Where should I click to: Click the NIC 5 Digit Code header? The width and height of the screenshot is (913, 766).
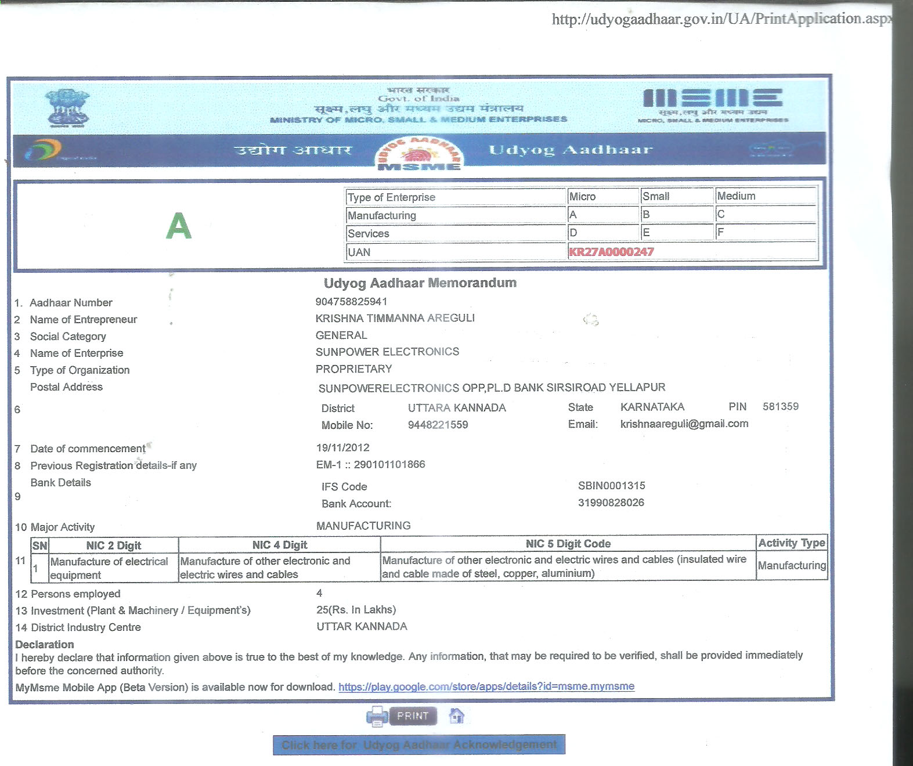pyautogui.click(x=568, y=544)
